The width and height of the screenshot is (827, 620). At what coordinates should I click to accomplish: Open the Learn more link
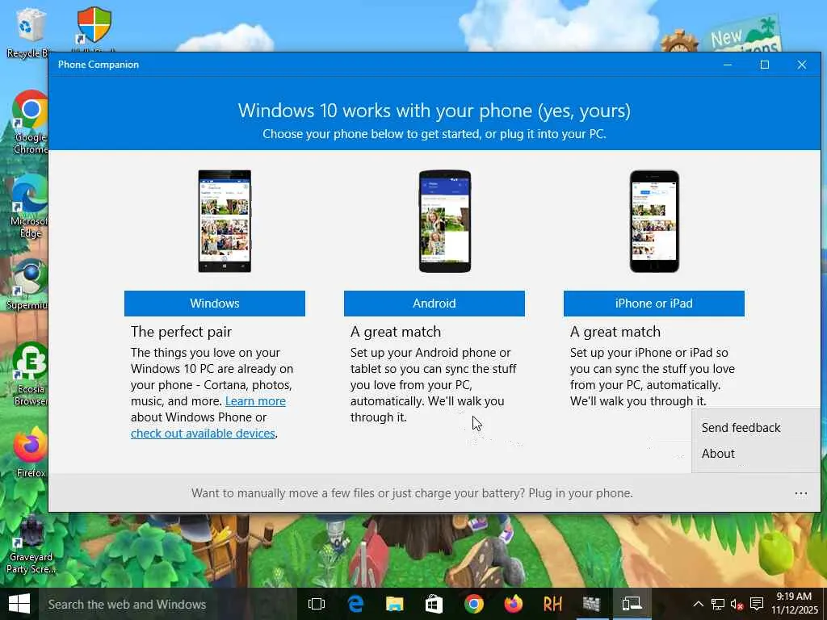pyautogui.click(x=255, y=401)
